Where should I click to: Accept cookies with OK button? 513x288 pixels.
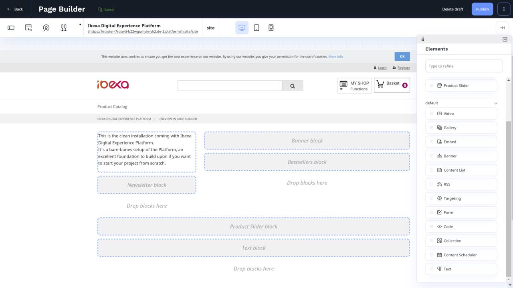click(402, 56)
